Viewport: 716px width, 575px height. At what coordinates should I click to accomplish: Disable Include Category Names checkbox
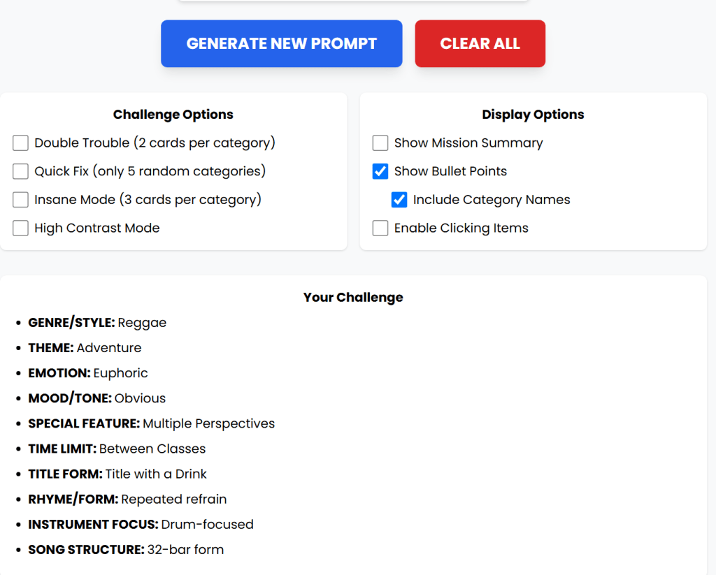(x=399, y=200)
